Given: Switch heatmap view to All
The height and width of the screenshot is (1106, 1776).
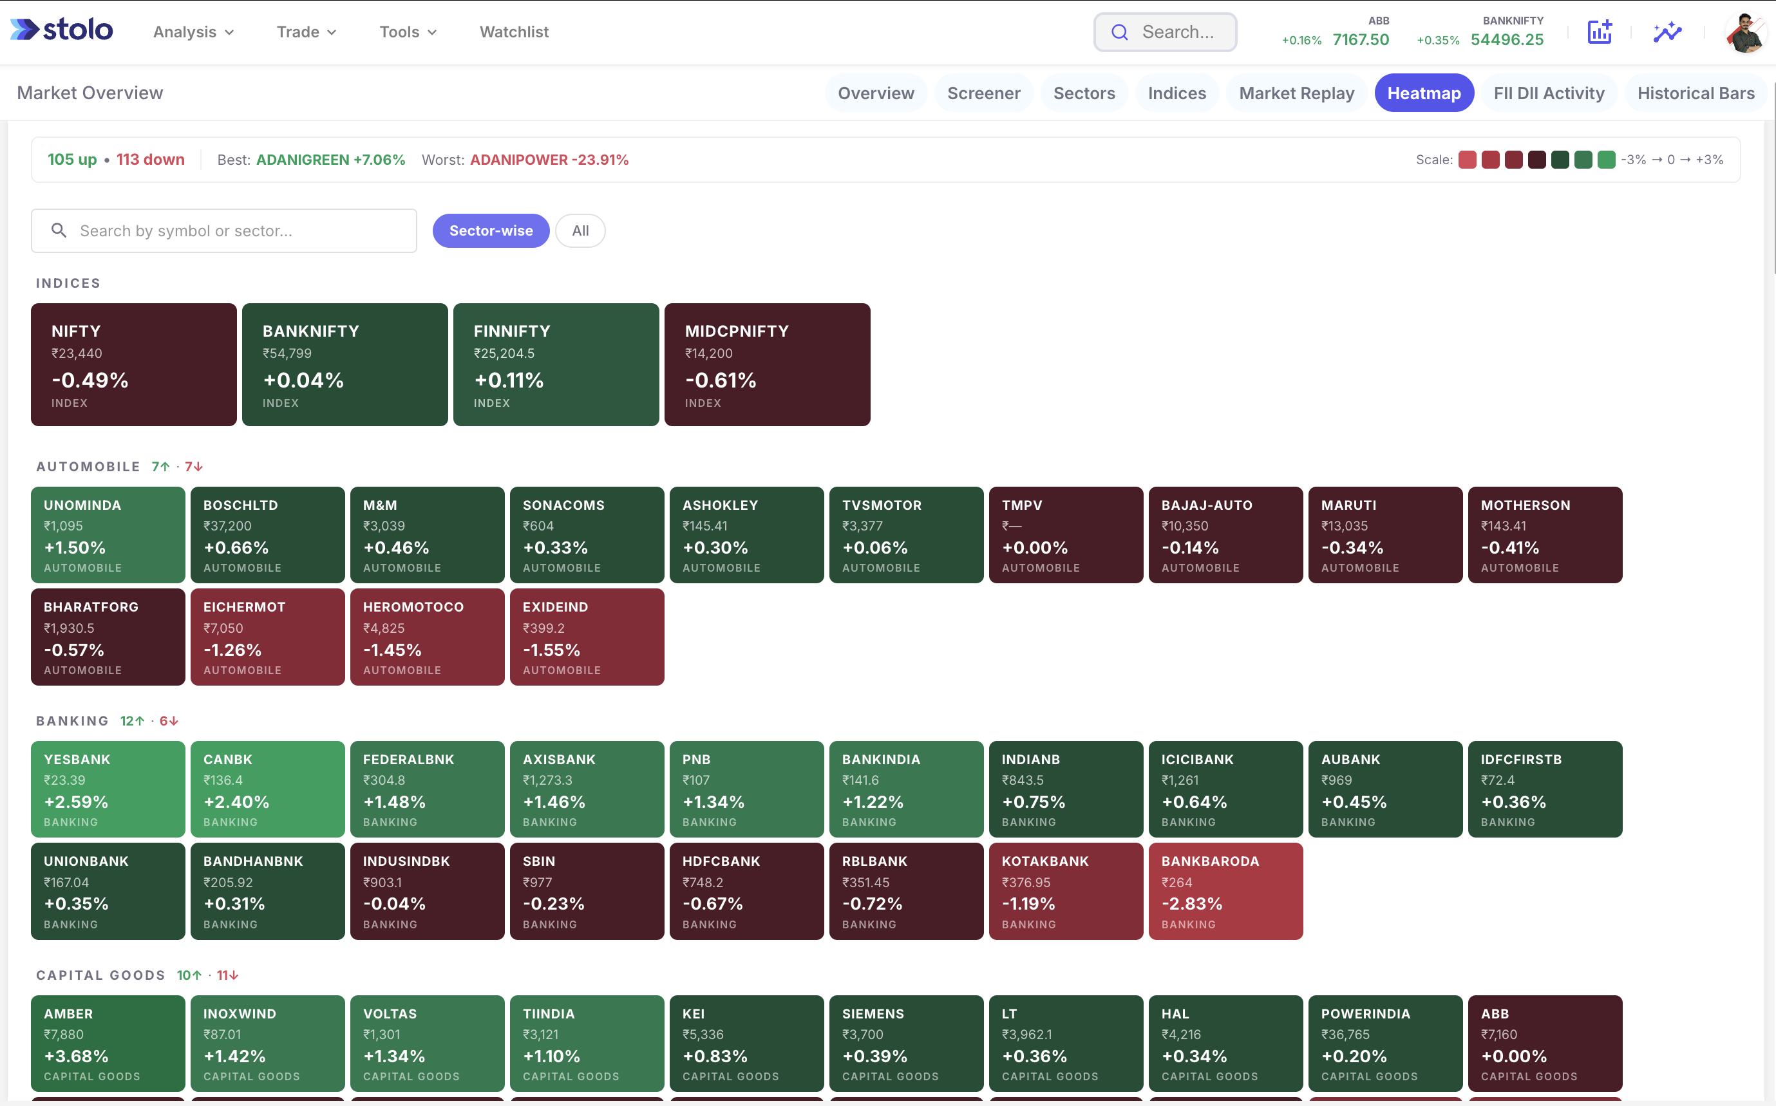Looking at the screenshot, I should point(580,230).
